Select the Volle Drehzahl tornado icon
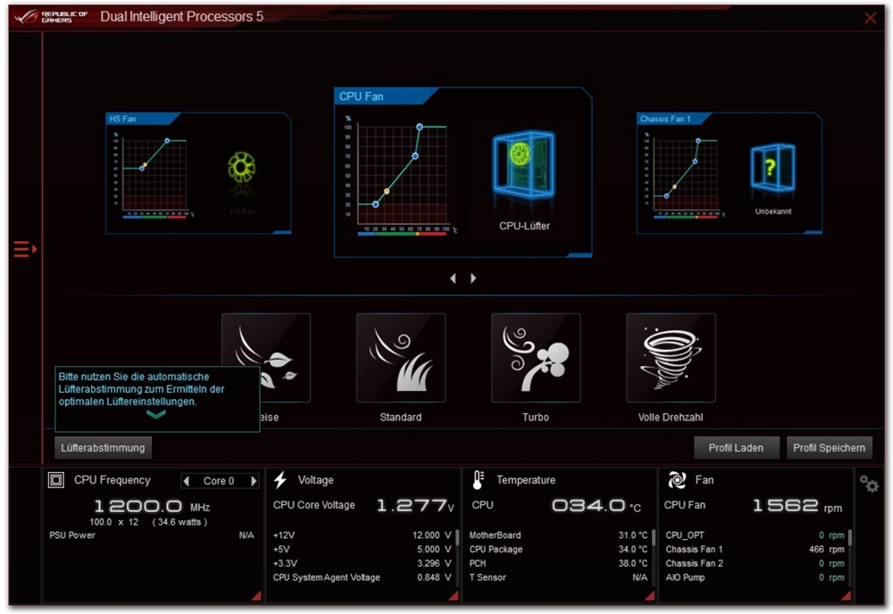This screenshot has width=893, height=614. coord(671,357)
